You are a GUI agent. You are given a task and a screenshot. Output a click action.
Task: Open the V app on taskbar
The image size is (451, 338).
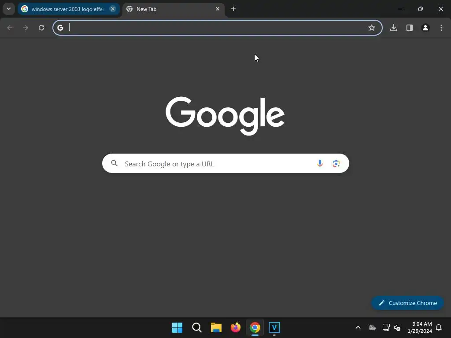[x=274, y=327]
